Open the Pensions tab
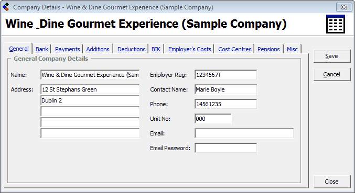The width and height of the screenshot is (355, 193). (268, 49)
